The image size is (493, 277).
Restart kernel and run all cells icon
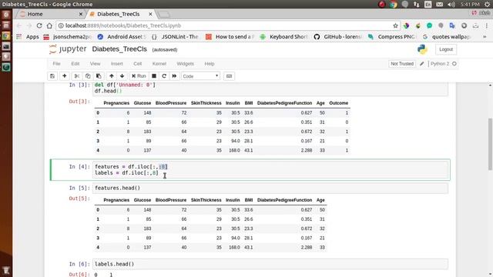click(x=174, y=76)
